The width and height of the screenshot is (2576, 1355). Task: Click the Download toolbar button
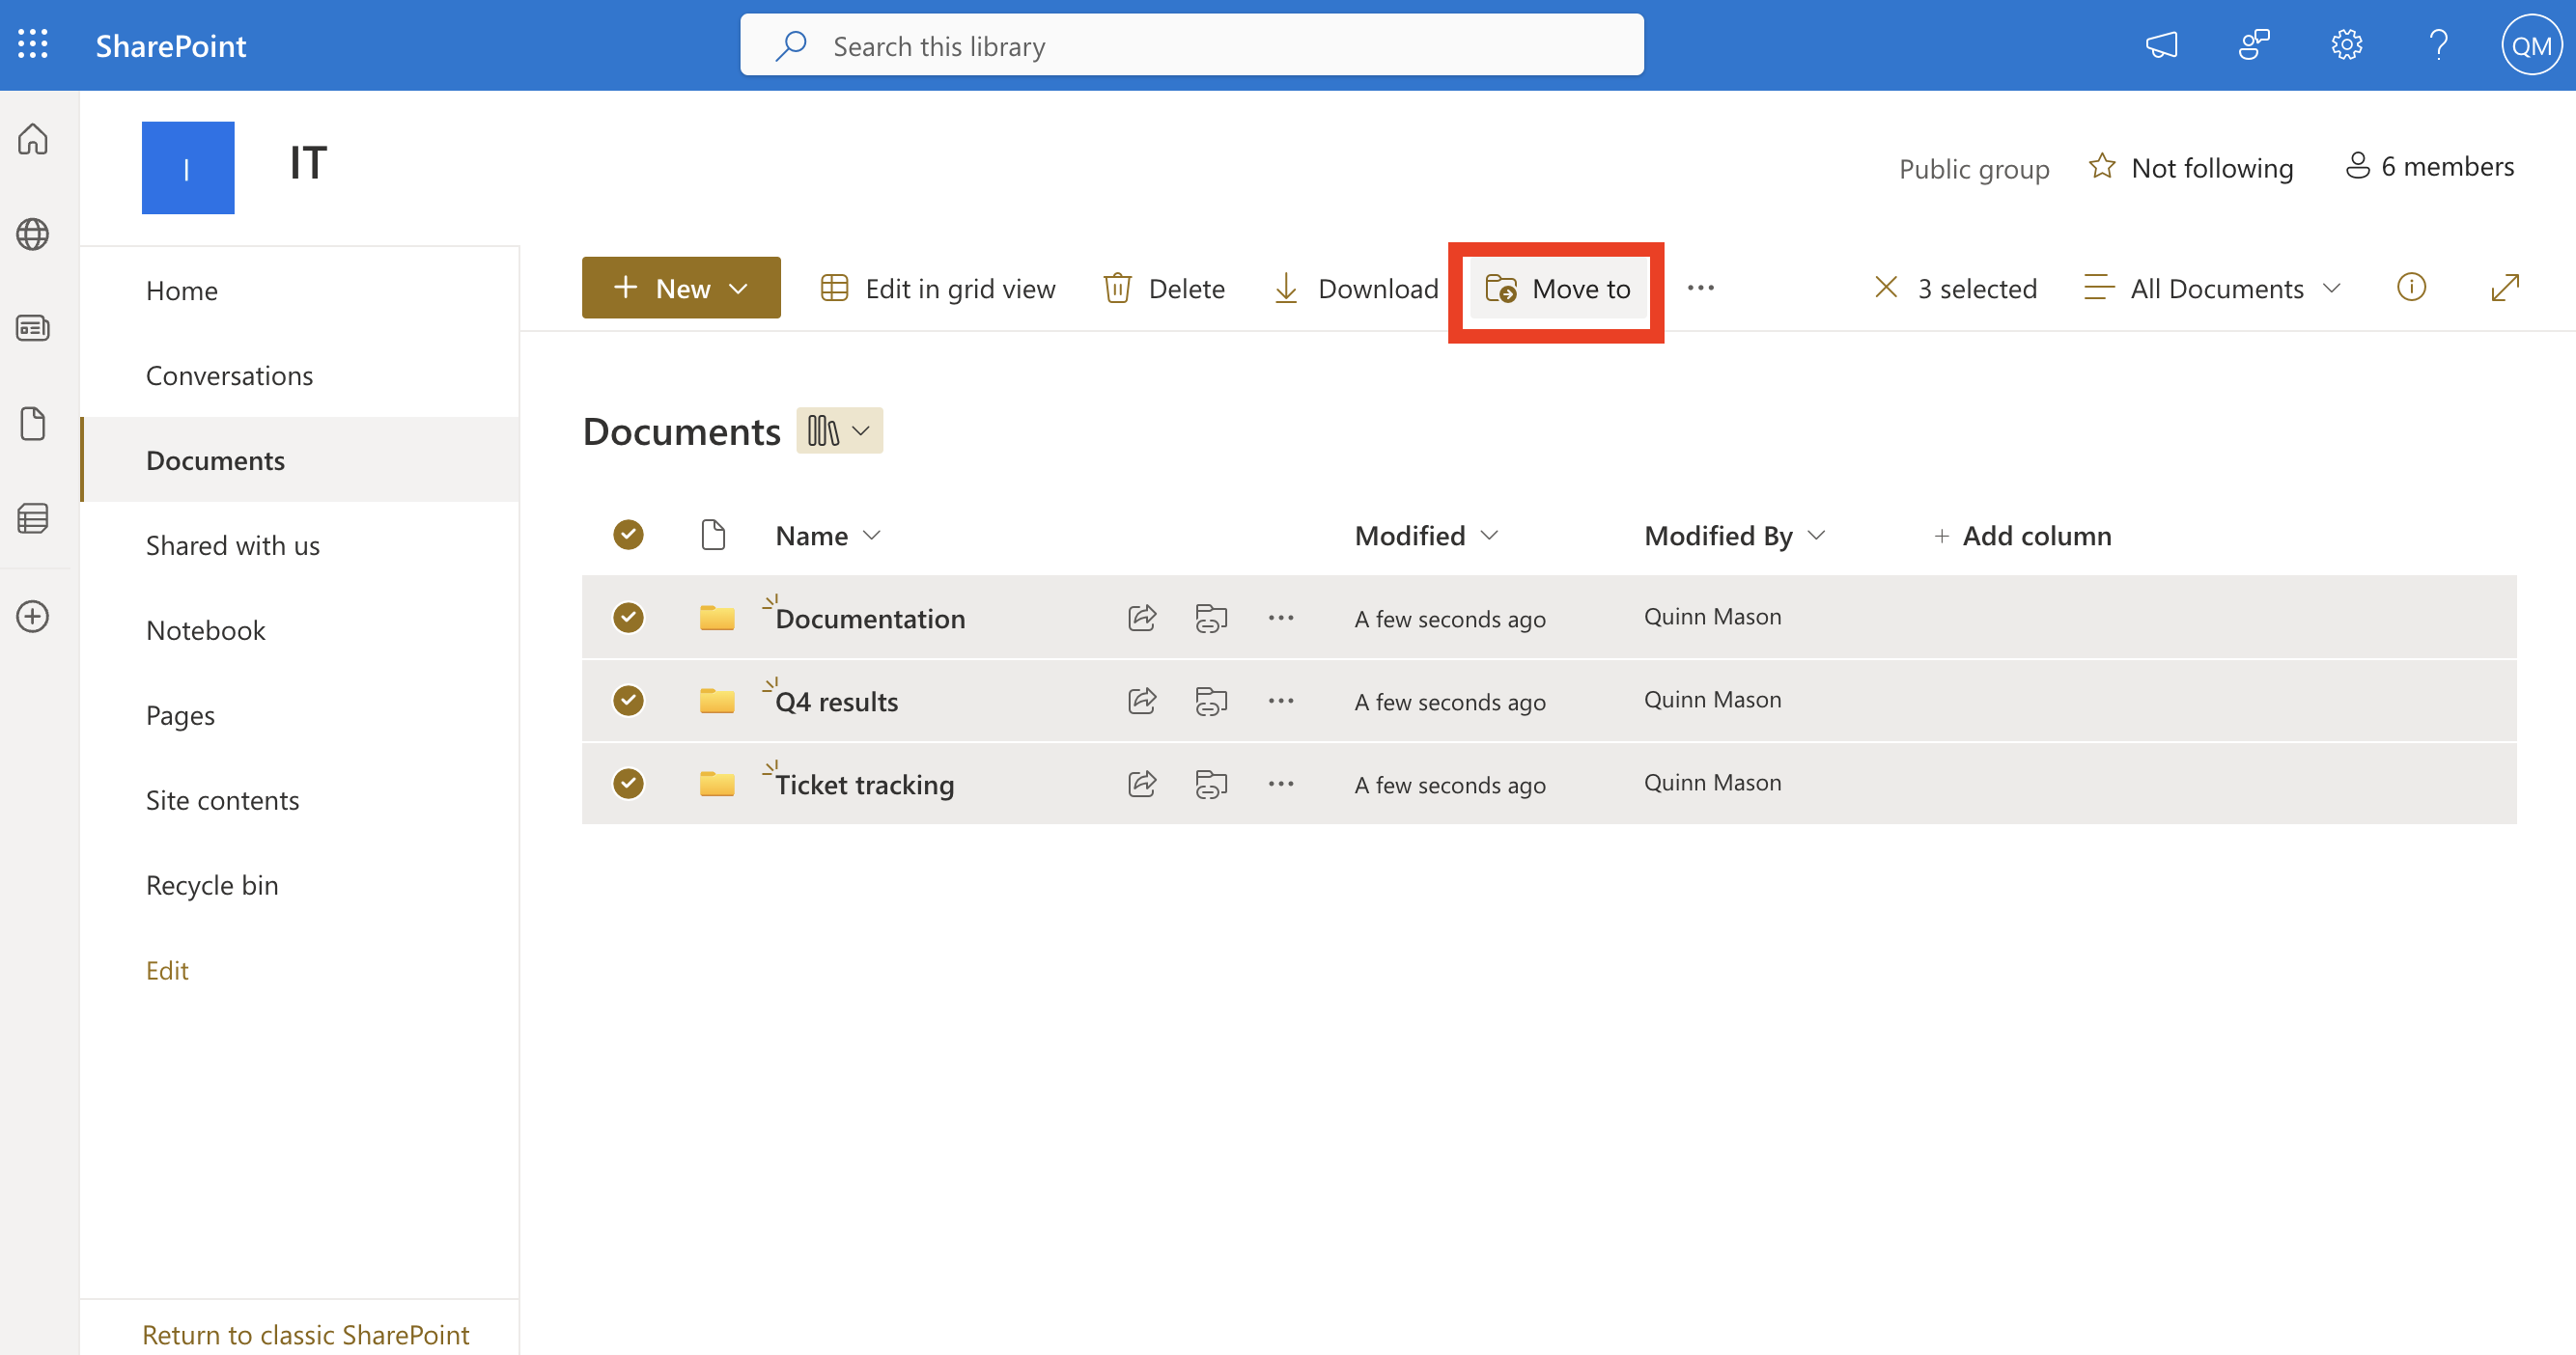coord(1356,288)
